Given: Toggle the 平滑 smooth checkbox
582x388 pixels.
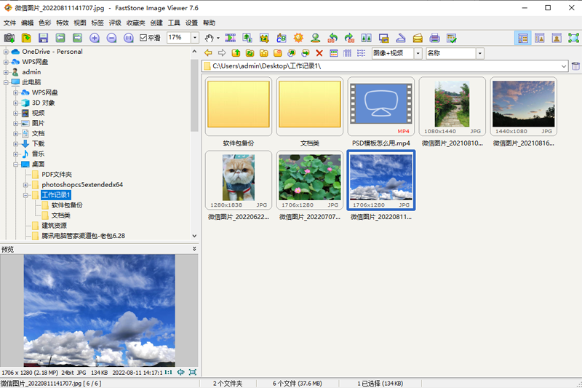Looking at the screenshot, I should pyautogui.click(x=144, y=38).
